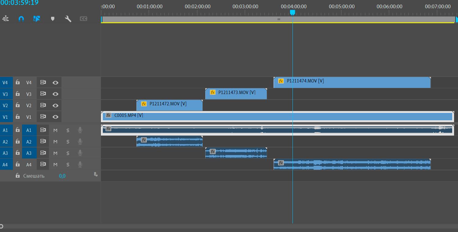Image resolution: width=458 pixels, height=232 pixels.
Task: Click the 00:03:59:19 playhead timecode field
Action: point(20,3)
